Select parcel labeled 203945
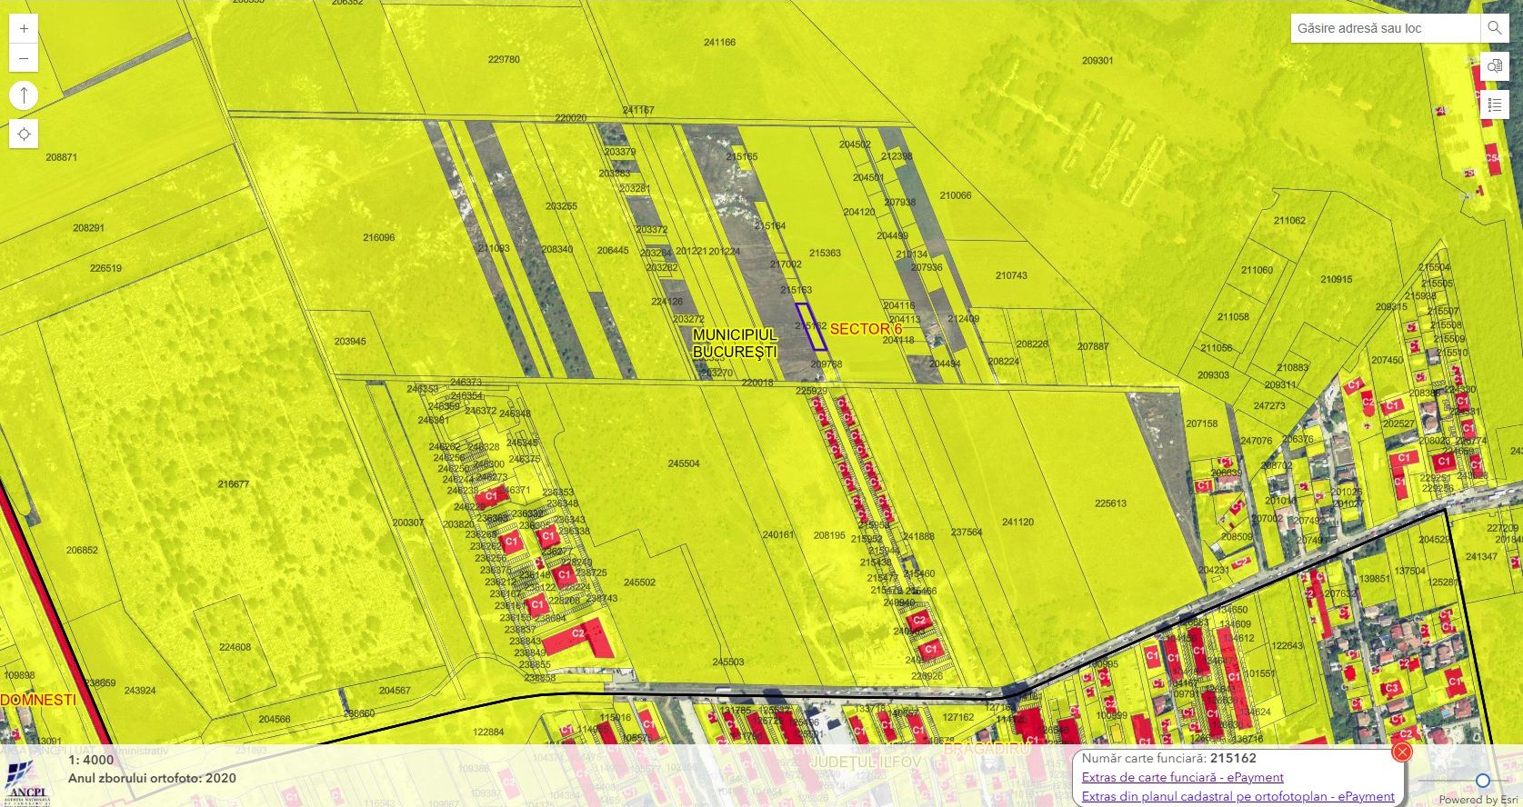The image size is (1523, 807). 350,342
